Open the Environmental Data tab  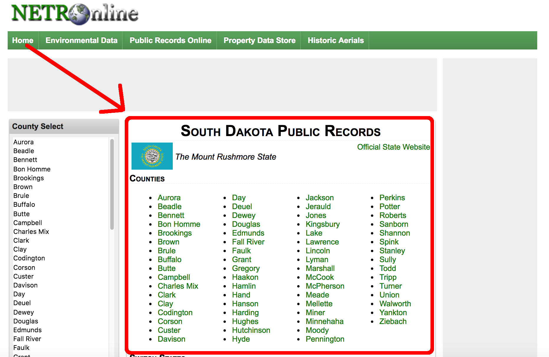pos(81,40)
